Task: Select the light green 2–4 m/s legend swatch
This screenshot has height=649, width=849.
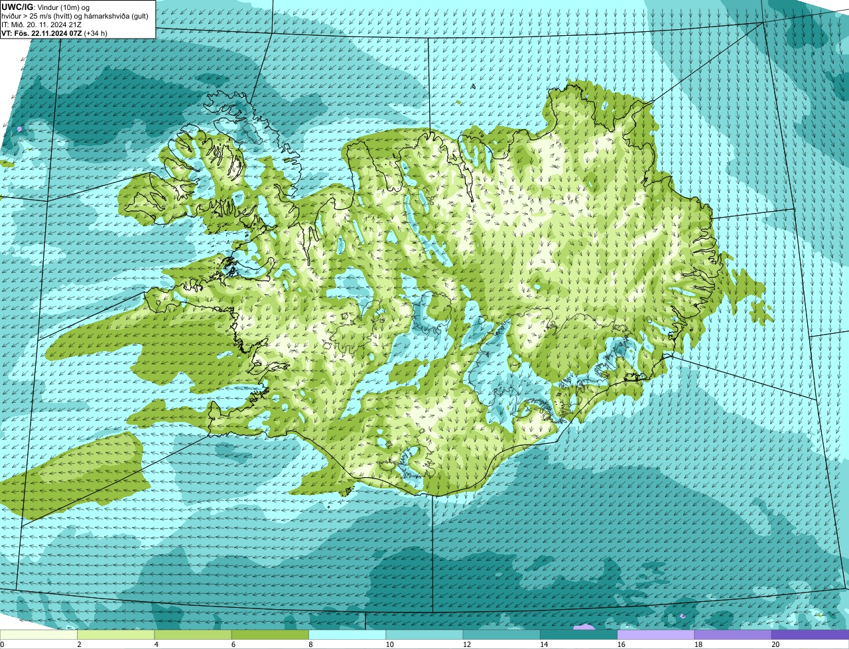Action: (116, 635)
